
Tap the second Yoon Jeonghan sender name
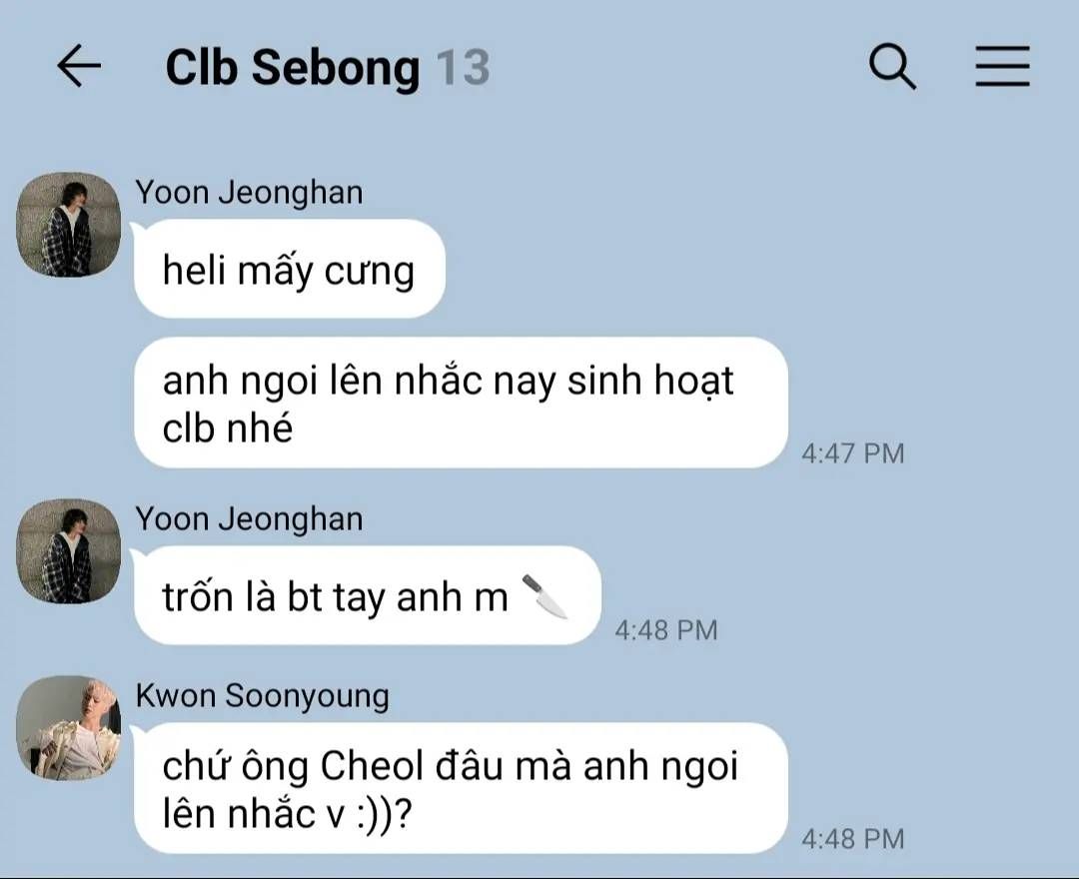249,519
